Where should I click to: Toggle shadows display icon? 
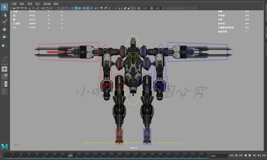(x=96, y=8)
